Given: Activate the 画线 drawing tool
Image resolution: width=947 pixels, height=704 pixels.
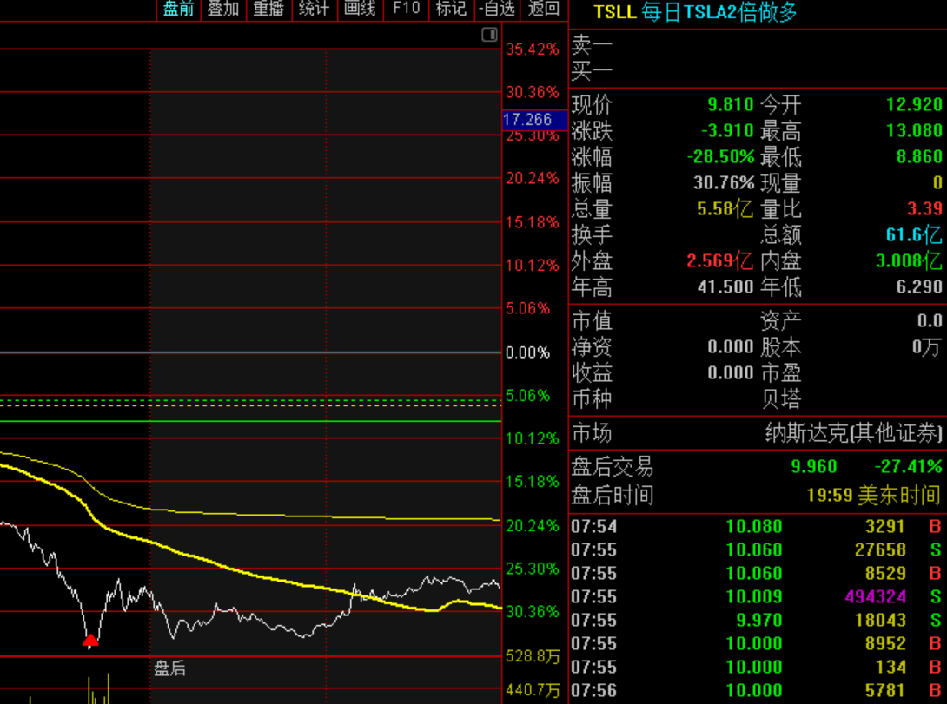Looking at the screenshot, I should pos(360,9).
